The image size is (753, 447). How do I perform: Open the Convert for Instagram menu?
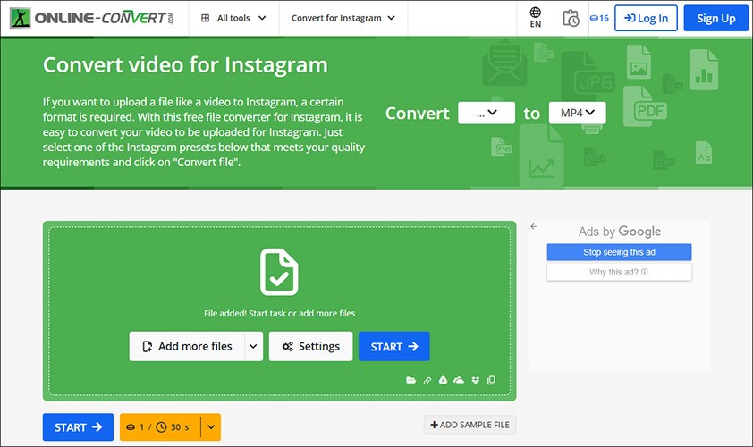[343, 18]
